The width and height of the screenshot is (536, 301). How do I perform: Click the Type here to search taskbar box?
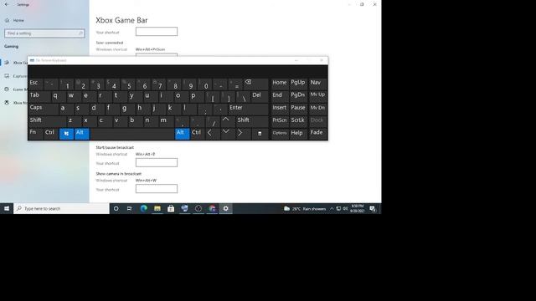click(61, 208)
